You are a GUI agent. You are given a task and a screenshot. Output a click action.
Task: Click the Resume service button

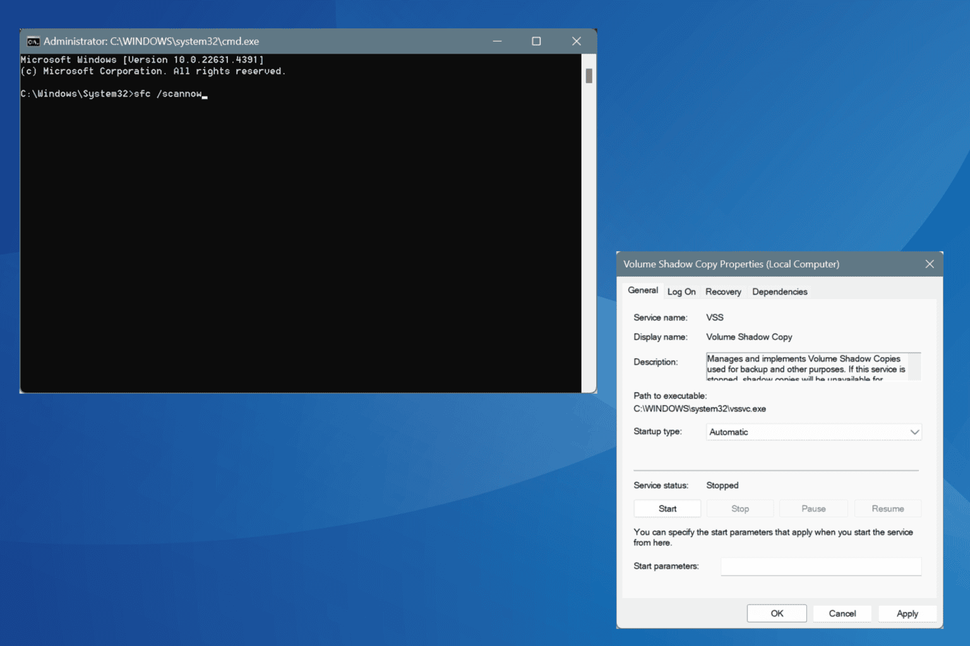[887, 508]
